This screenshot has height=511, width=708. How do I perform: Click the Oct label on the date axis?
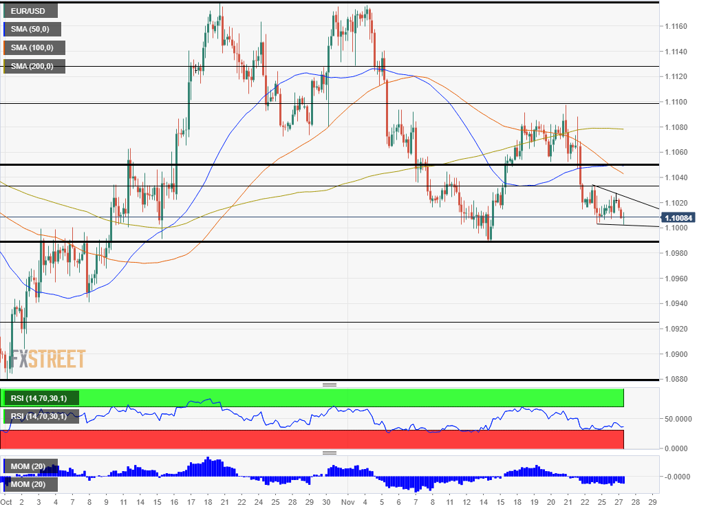point(6,502)
